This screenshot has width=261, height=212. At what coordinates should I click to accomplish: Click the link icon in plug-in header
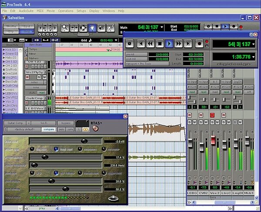tap(85, 129)
